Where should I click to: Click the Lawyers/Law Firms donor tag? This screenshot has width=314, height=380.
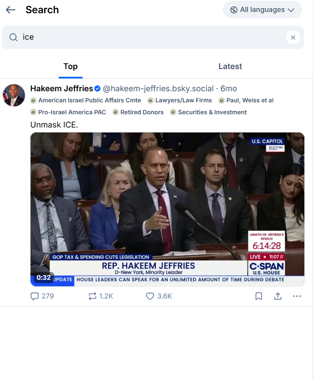(x=183, y=101)
